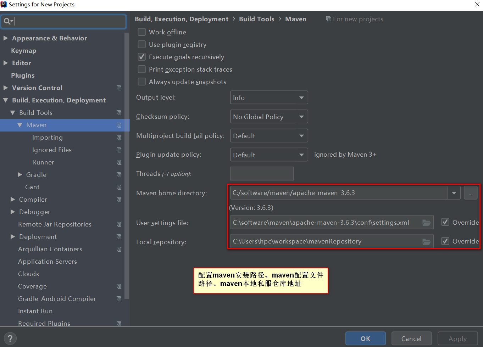483x347 pixels.
Task: Open the Ignored Files settings page
Action: click(52, 150)
